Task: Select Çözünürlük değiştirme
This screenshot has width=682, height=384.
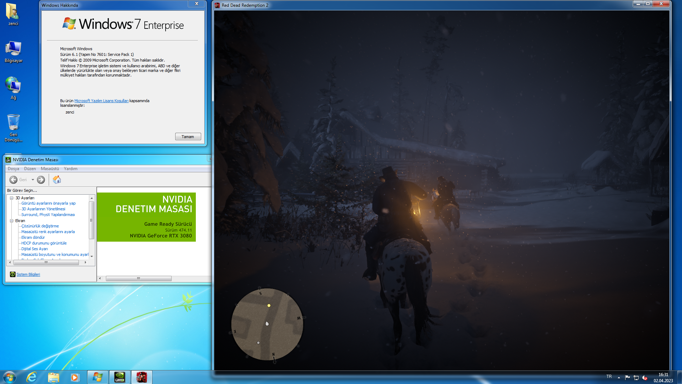Action: pos(40,226)
